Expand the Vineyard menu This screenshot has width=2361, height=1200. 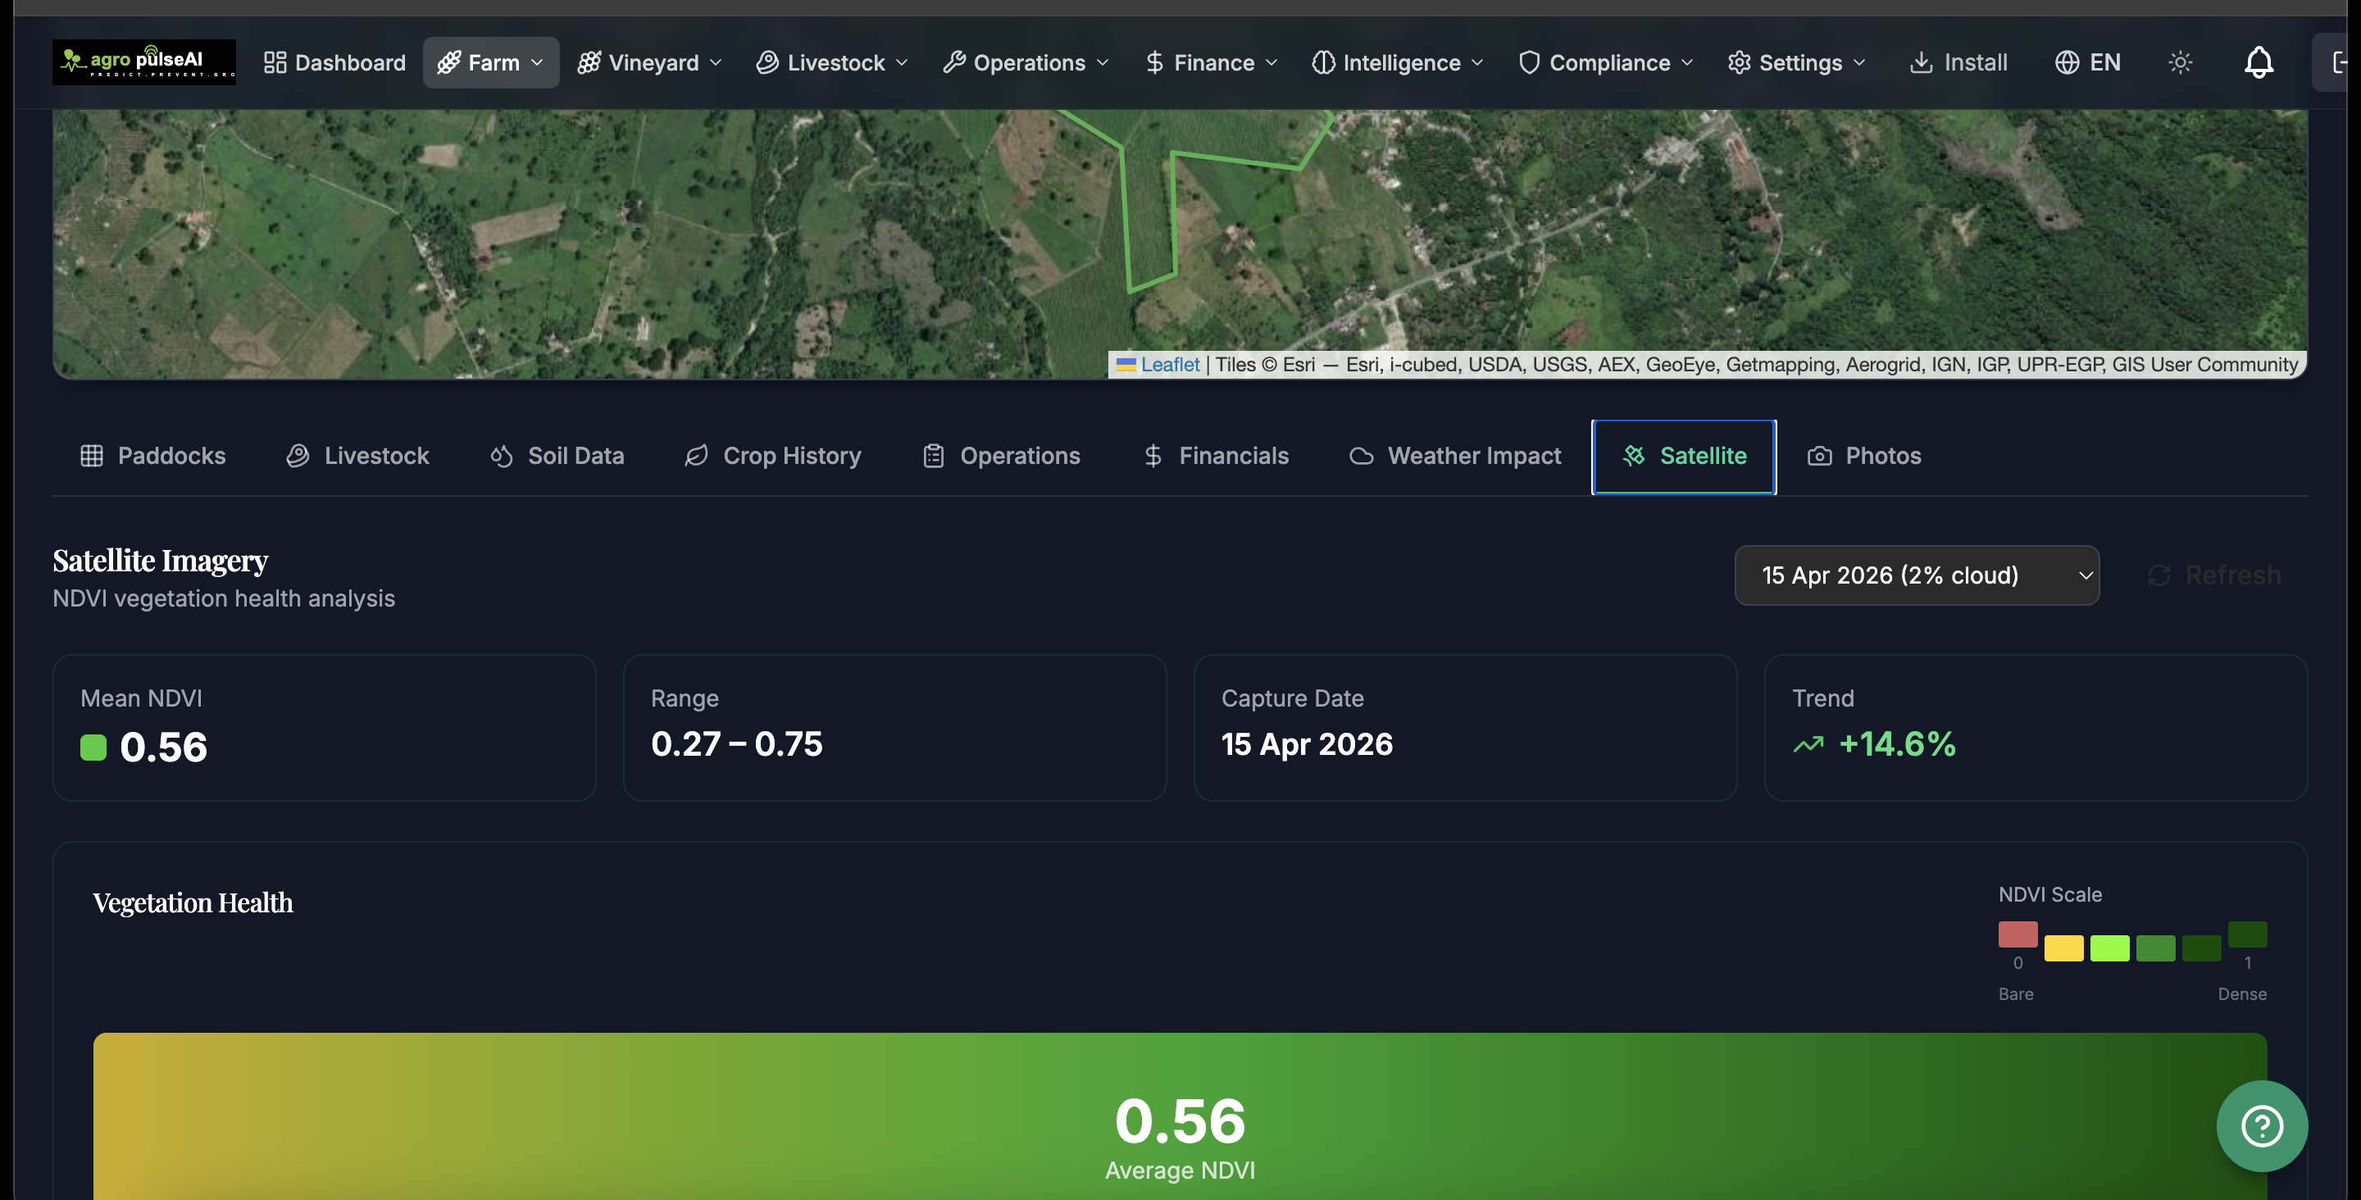650,62
